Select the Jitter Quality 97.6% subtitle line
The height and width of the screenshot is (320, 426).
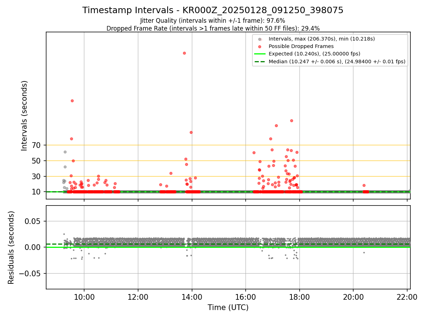[x=213, y=21]
